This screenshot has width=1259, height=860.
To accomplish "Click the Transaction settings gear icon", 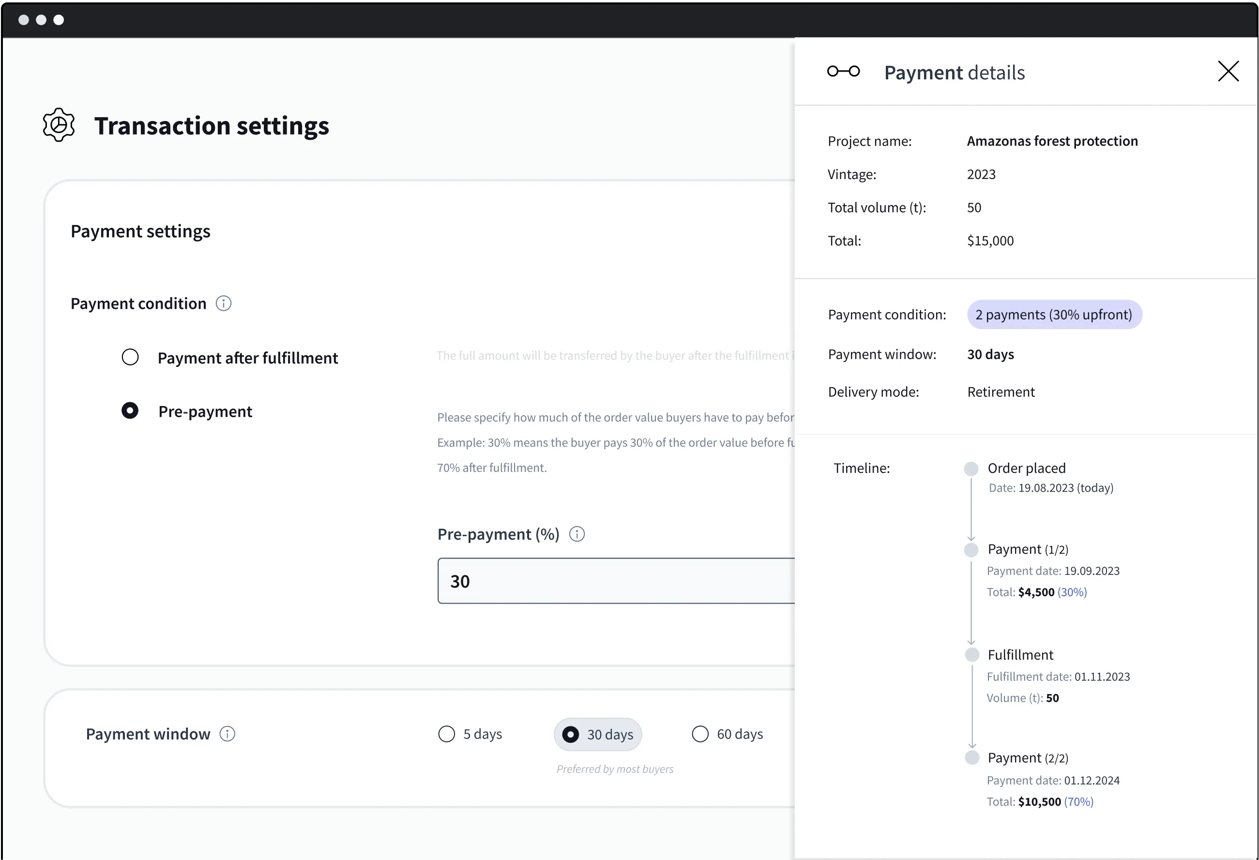I will pyautogui.click(x=59, y=124).
